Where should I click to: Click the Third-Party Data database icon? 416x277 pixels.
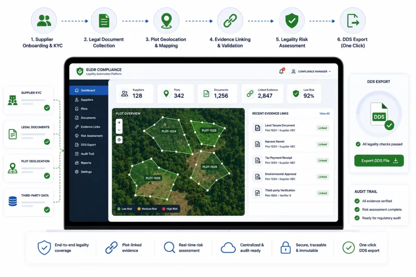coord(13,201)
